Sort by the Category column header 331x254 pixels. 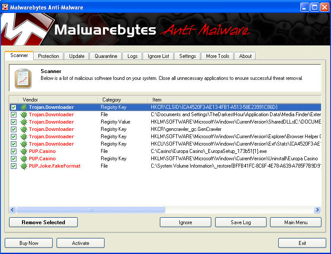123,100
